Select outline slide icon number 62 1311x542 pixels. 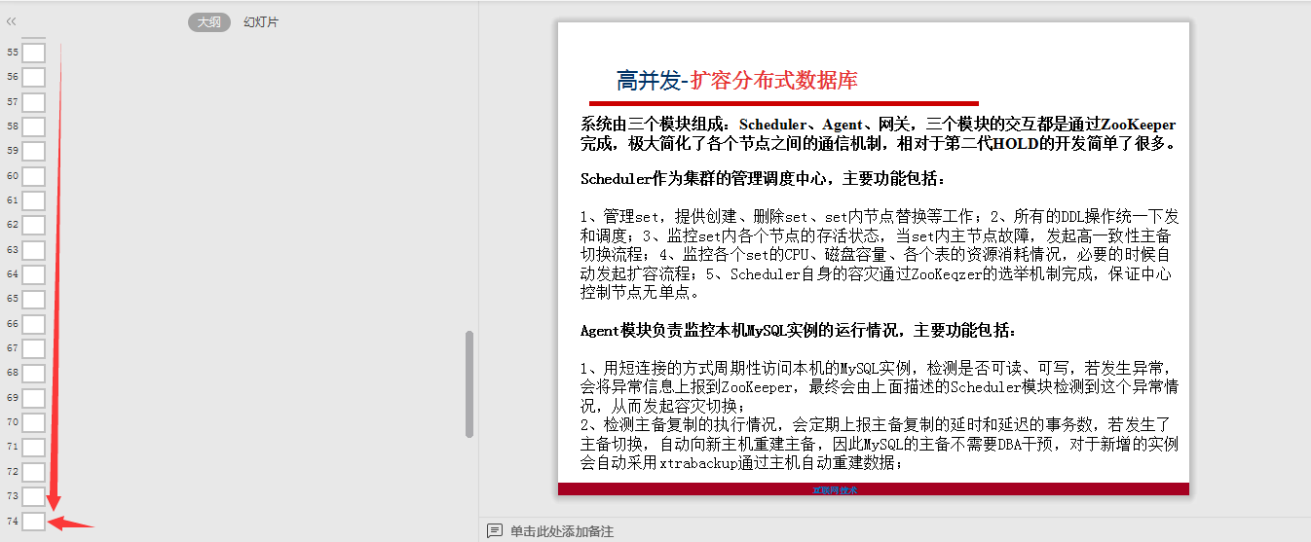pos(34,225)
